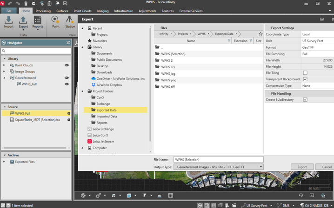This screenshot has width=334, height=208.
Task: Click the Export button in the dialog
Action: pos(302,167)
